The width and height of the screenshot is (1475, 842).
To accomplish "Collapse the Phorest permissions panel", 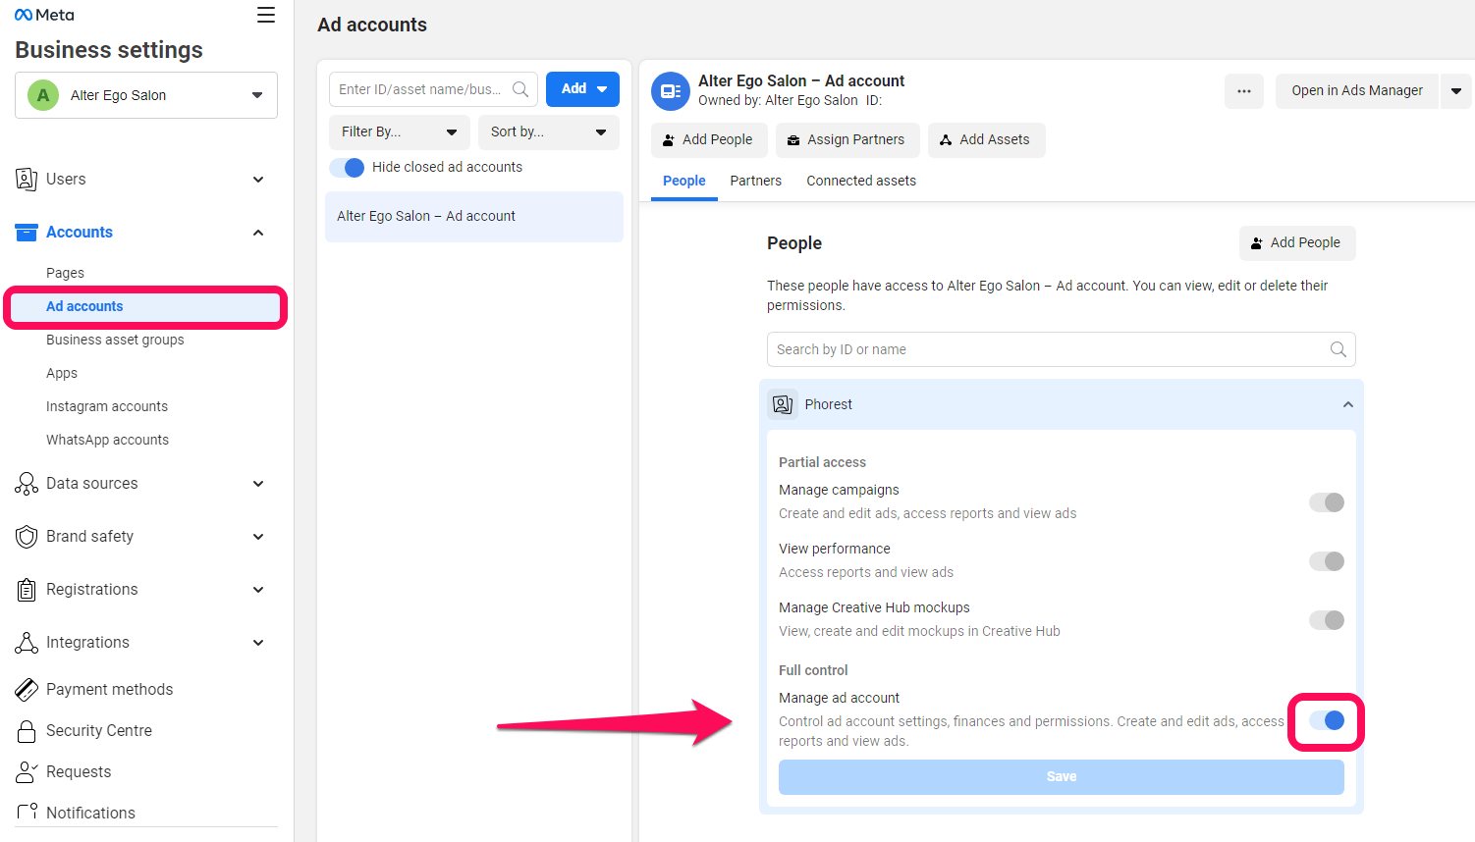I will tap(1348, 404).
